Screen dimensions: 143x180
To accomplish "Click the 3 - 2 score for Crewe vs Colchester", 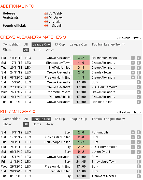I will pos(81,58).
